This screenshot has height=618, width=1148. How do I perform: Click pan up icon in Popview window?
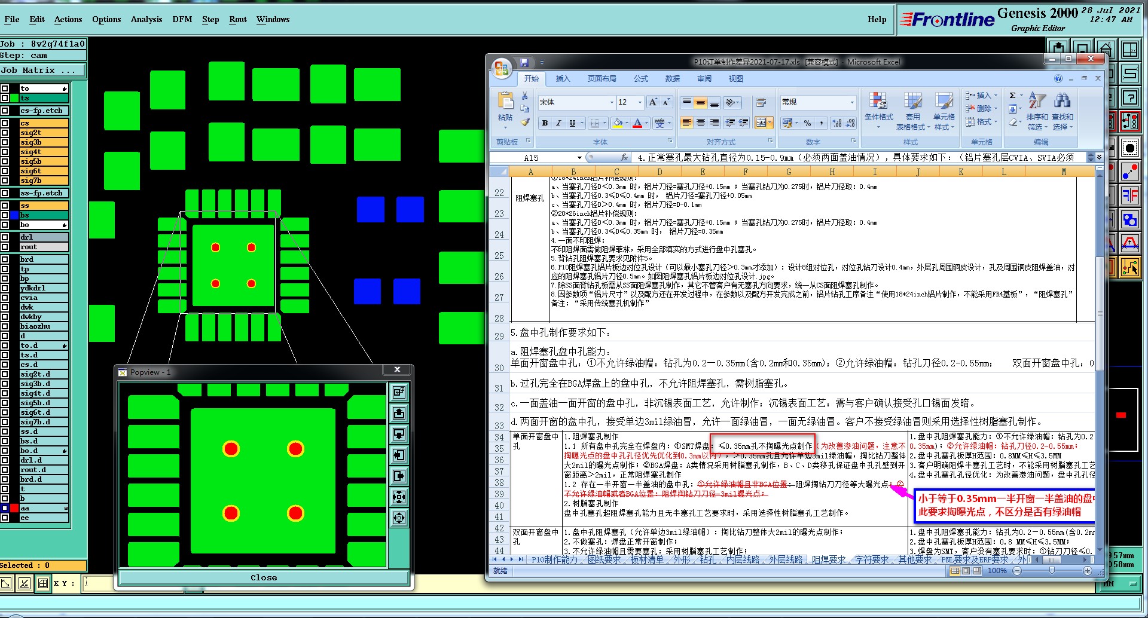tap(399, 413)
